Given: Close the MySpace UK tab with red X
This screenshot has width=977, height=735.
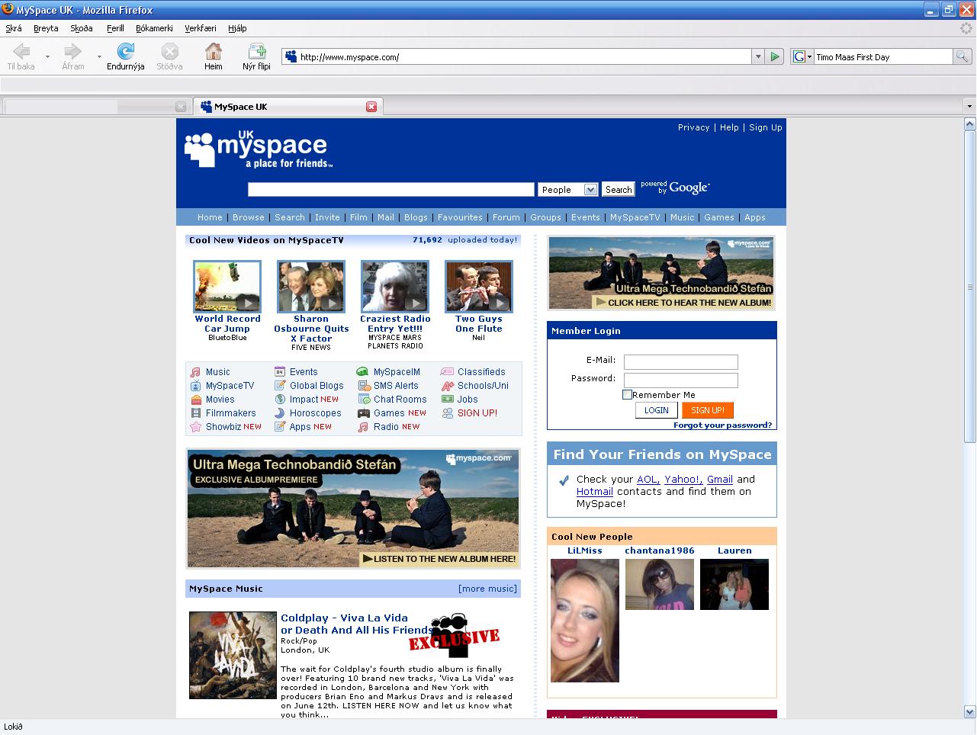Looking at the screenshot, I should tap(371, 107).
